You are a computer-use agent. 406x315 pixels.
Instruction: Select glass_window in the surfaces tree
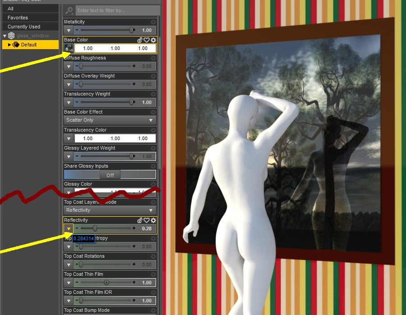[33, 36]
